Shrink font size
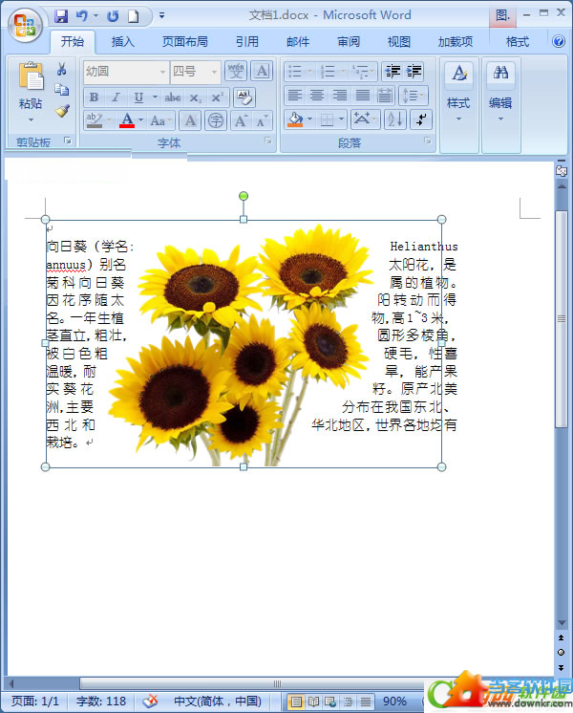This screenshot has height=713, width=573. click(x=263, y=120)
